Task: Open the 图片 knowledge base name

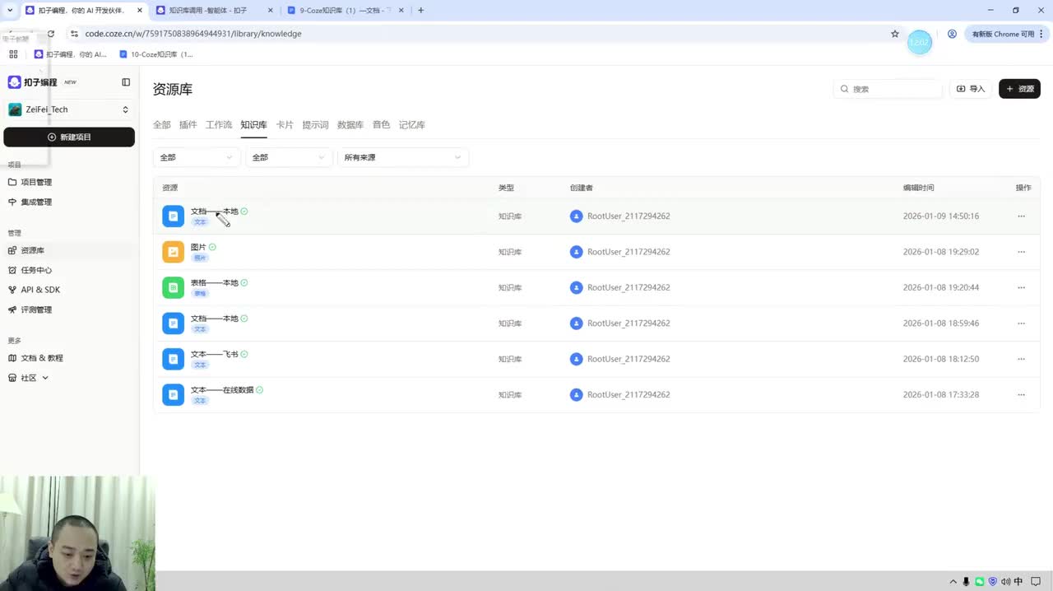Action: pos(198,247)
